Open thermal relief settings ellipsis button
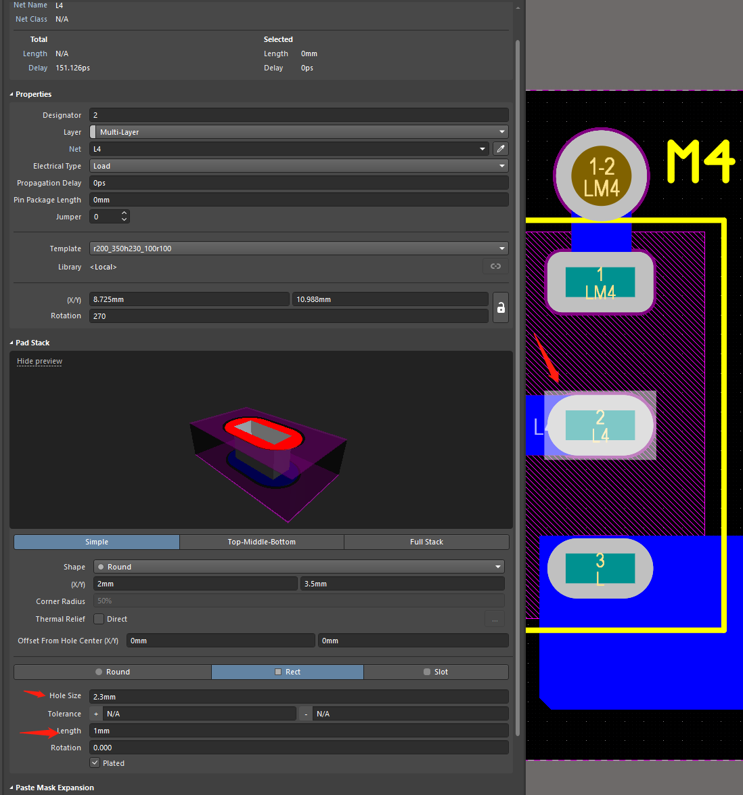Screen dimensions: 743x795 pyautogui.click(x=495, y=619)
